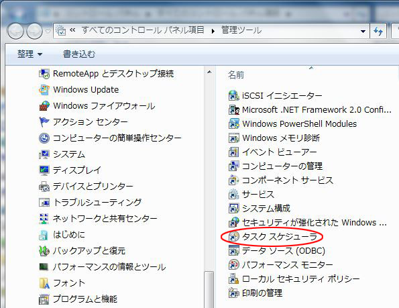
Task: Click the パフォーマンス モニター icon
Action: coord(233,265)
